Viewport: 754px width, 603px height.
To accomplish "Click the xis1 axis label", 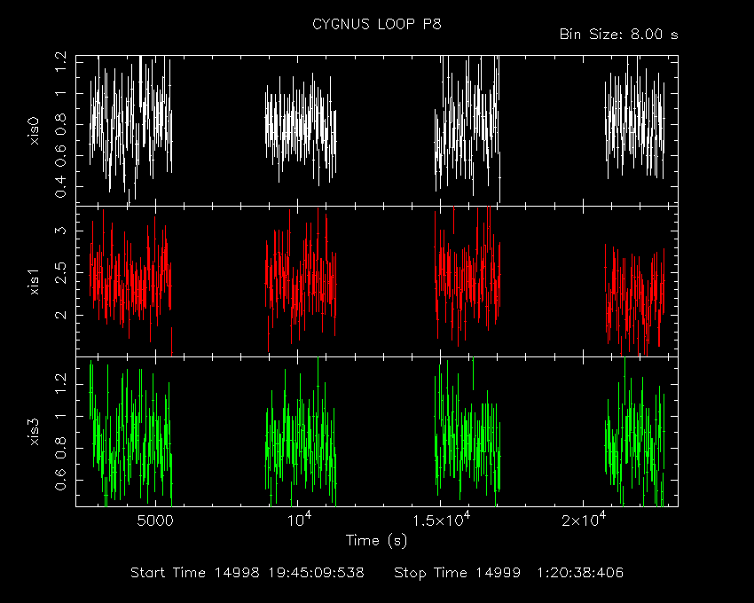I will click(34, 282).
